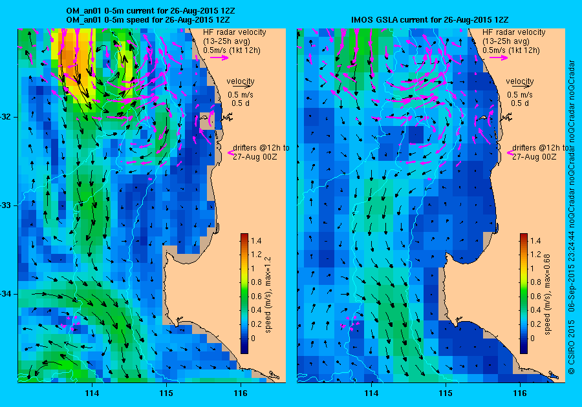Click '27-Aug 00Z' text in left map
The height and width of the screenshot is (407, 582).
pos(255,157)
